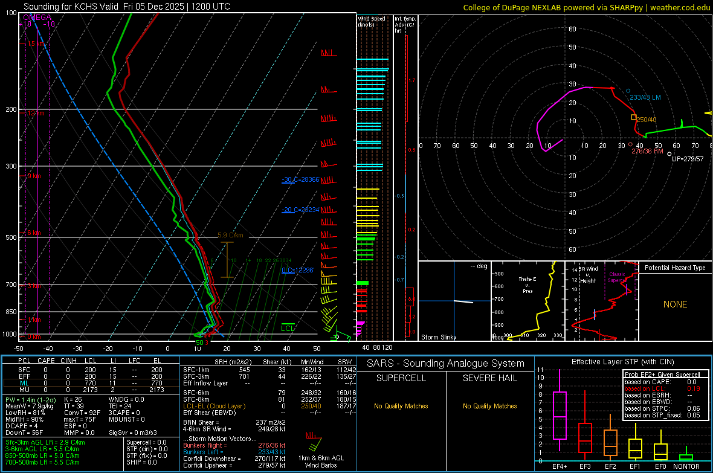This screenshot has height=473, width=713.
Task: Click the blue Bunkers Left storm motion row
Action: pyautogui.click(x=234, y=452)
